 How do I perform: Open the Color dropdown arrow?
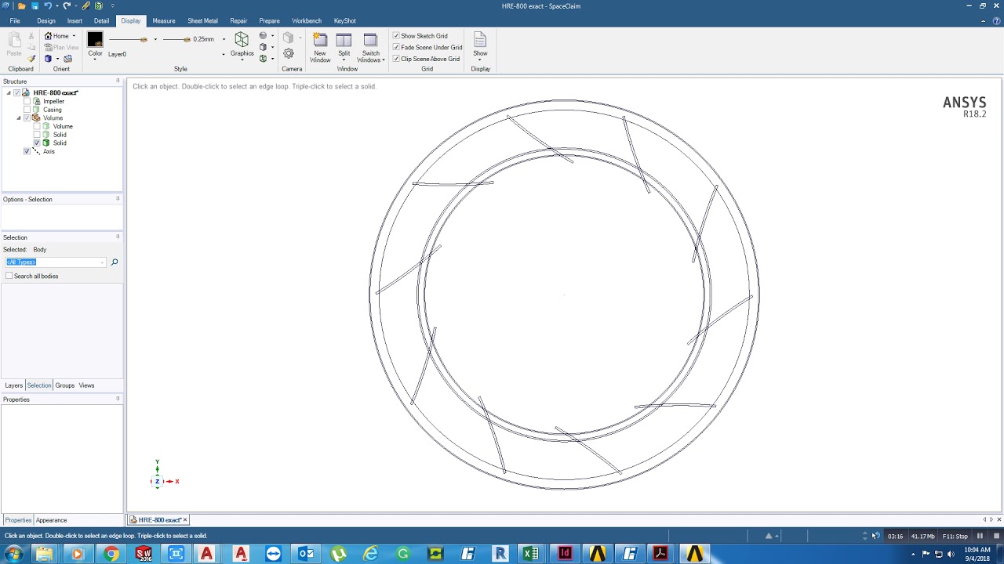click(x=95, y=60)
